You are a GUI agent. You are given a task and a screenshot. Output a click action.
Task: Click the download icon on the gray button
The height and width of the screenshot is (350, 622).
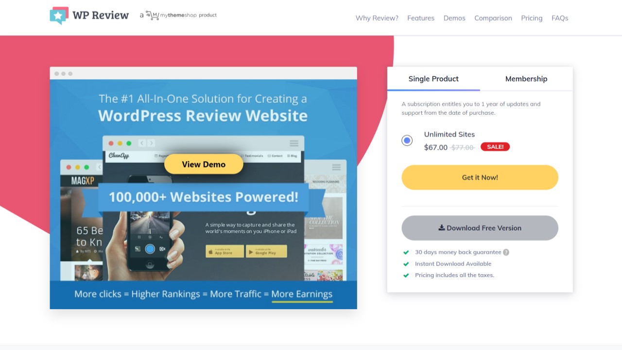pyautogui.click(x=441, y=227)
